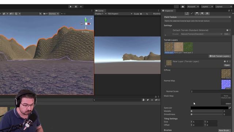Click the Project panel search field

pyautogui.click(x=117, y=100)
